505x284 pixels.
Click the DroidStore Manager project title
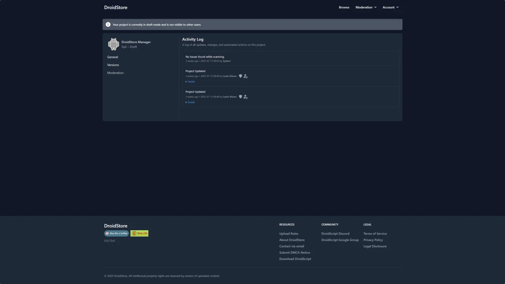click(136, 42)
